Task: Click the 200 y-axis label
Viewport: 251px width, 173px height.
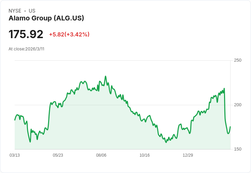Action: tap(238, 105)
